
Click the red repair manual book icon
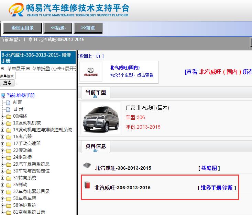(x=87, y=185)
